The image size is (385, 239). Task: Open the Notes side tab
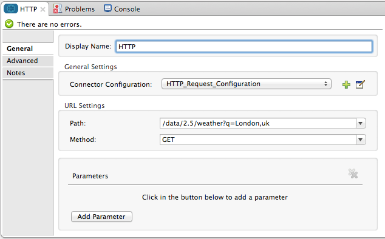[x=28, y=73]
